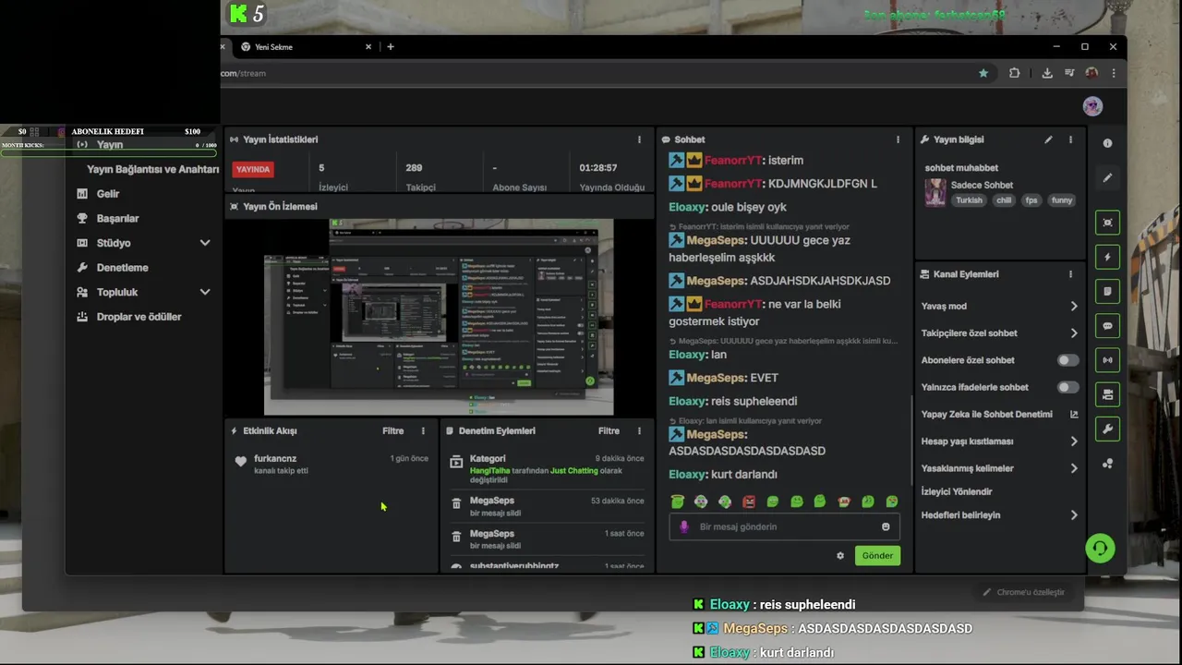Open Sohbet panel three-dot menu
This screenshot has height=665, width=1182.
(x=898, y=139)
